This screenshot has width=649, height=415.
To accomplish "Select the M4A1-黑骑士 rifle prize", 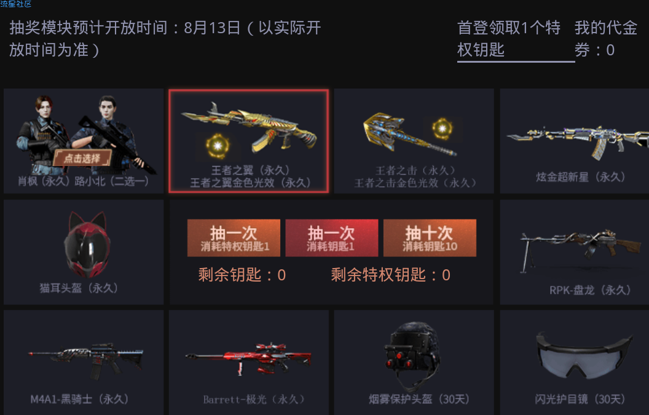I will click(84, 362).
